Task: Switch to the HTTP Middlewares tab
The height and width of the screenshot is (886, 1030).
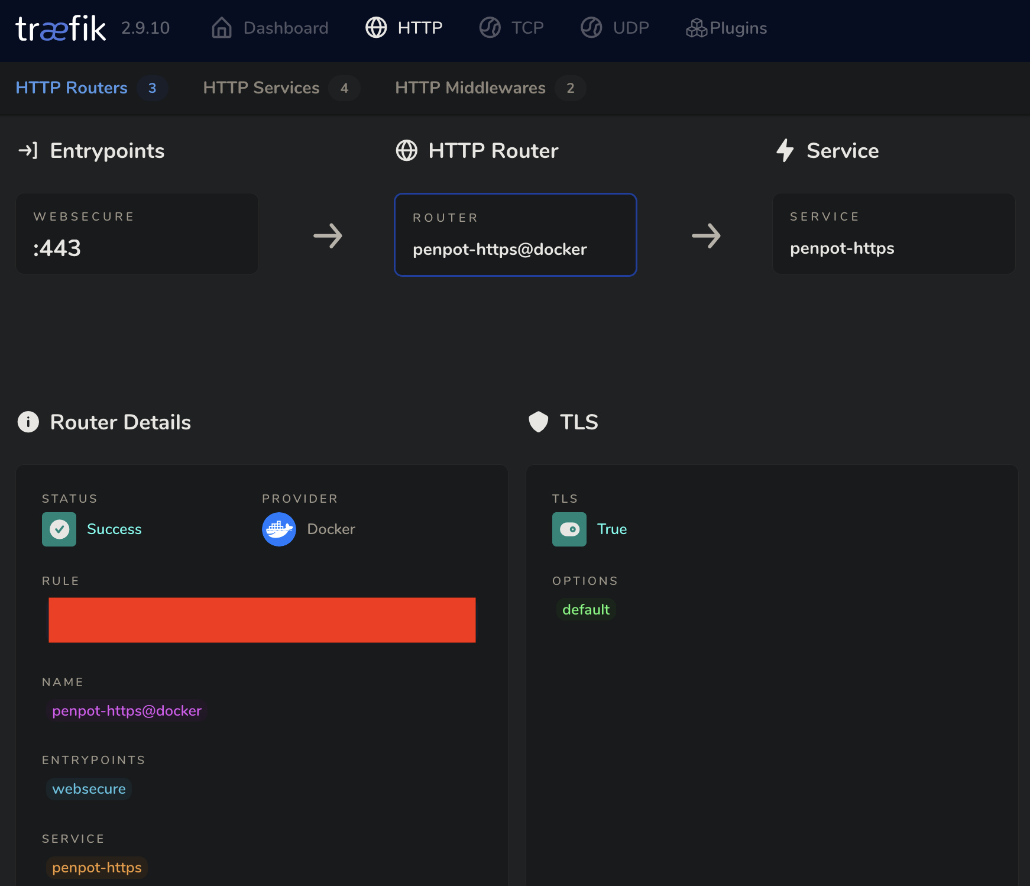Action: pyautogui.click(x=491, y=88)
